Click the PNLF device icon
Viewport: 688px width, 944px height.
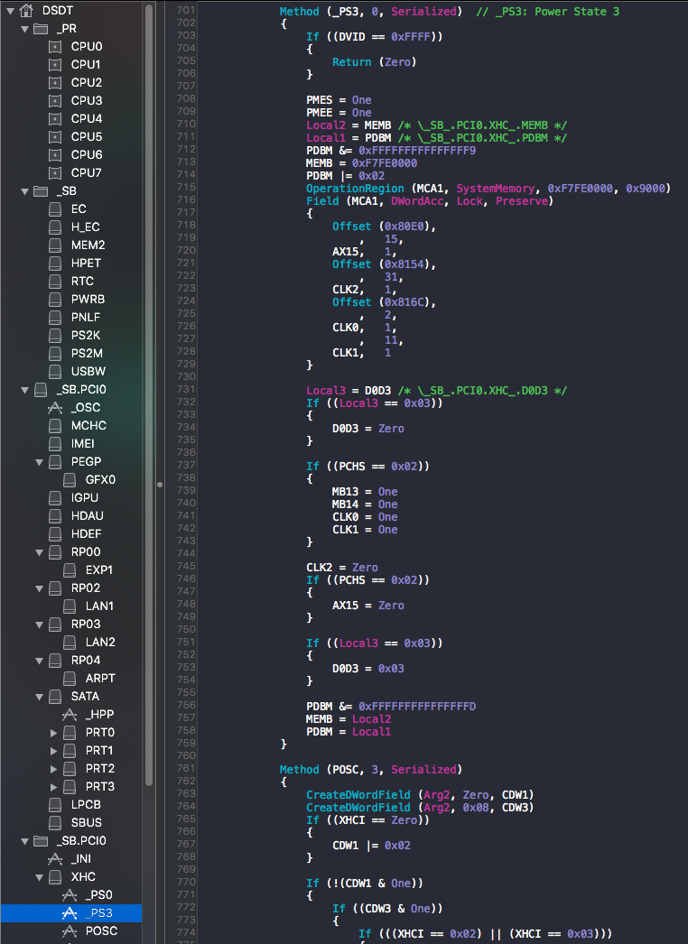pos(55,318)
